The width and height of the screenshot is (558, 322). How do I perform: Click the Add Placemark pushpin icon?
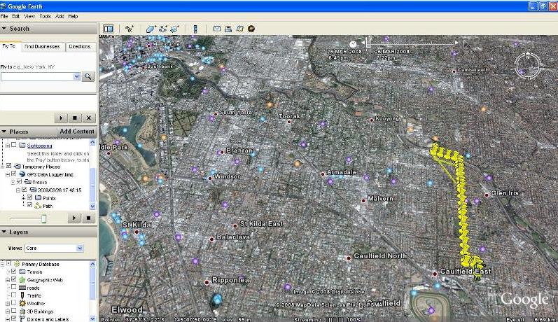130,29
